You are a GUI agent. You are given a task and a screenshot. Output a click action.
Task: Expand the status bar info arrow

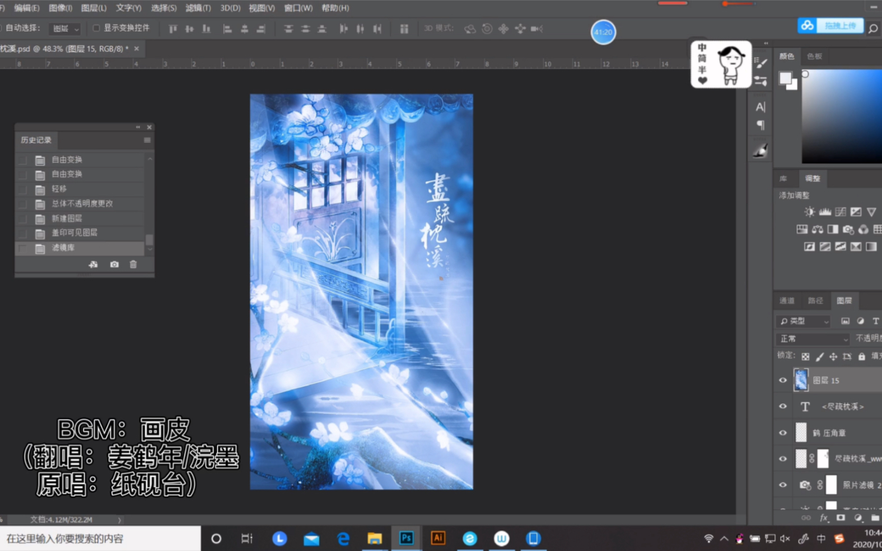click(x=119, y=520)
